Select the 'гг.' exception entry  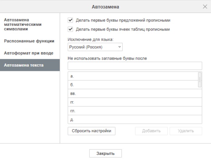tap(135, 102)
